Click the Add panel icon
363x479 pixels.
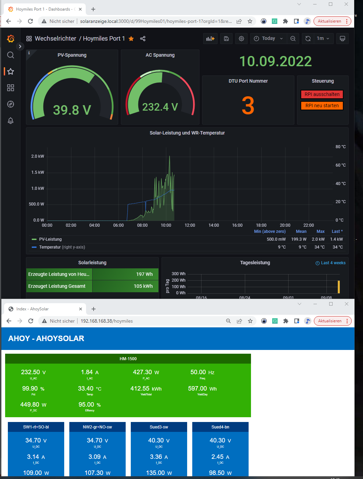(210, 39)
